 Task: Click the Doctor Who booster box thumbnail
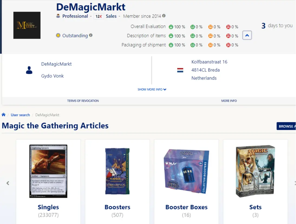(186, 170)
